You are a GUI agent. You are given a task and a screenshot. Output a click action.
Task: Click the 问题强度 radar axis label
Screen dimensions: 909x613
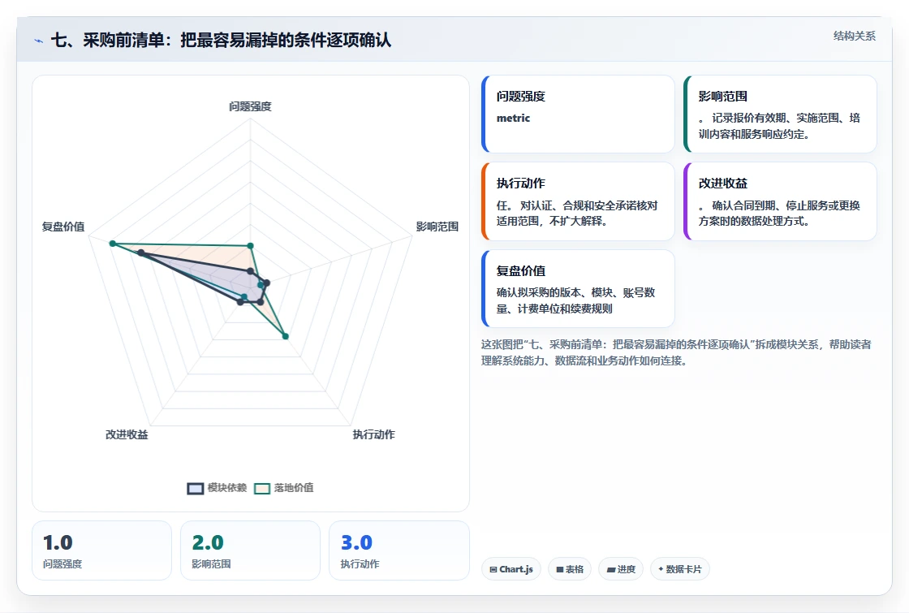pyautogui.click(x=250, y=106)
